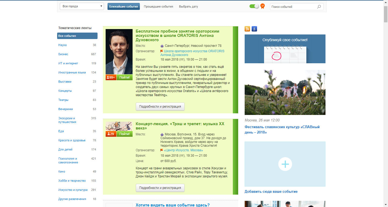This screenshot has height=207, width=388.
Task: Visit organizer Школа ораторского искусства ORATORIS
Action: coord(192,53)
